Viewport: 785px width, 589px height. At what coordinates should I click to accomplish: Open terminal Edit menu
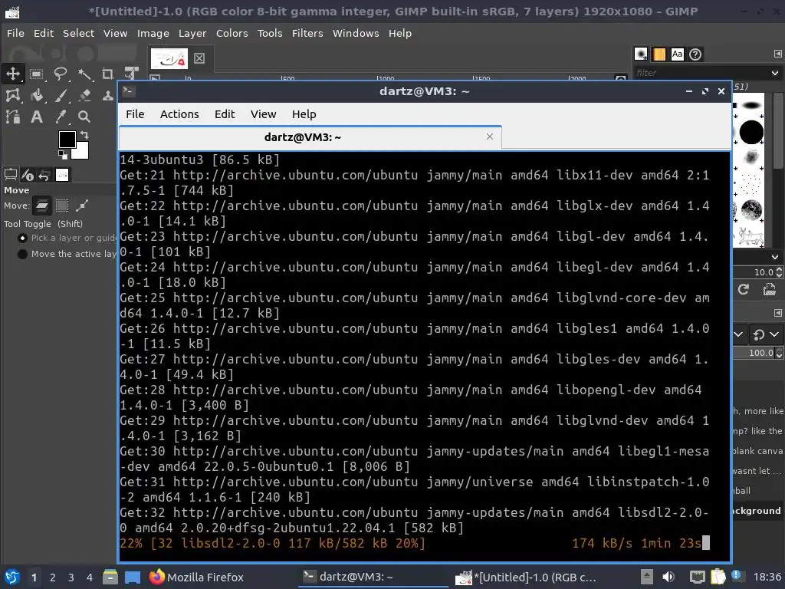point(225,114)
